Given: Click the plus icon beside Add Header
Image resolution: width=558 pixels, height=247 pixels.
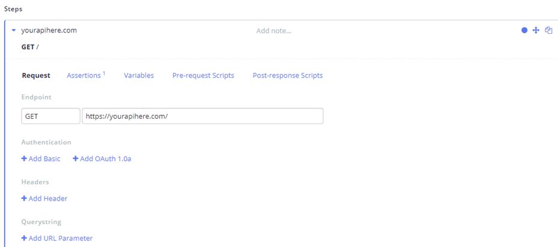Looking at the screenshot, I should point(24,199).
